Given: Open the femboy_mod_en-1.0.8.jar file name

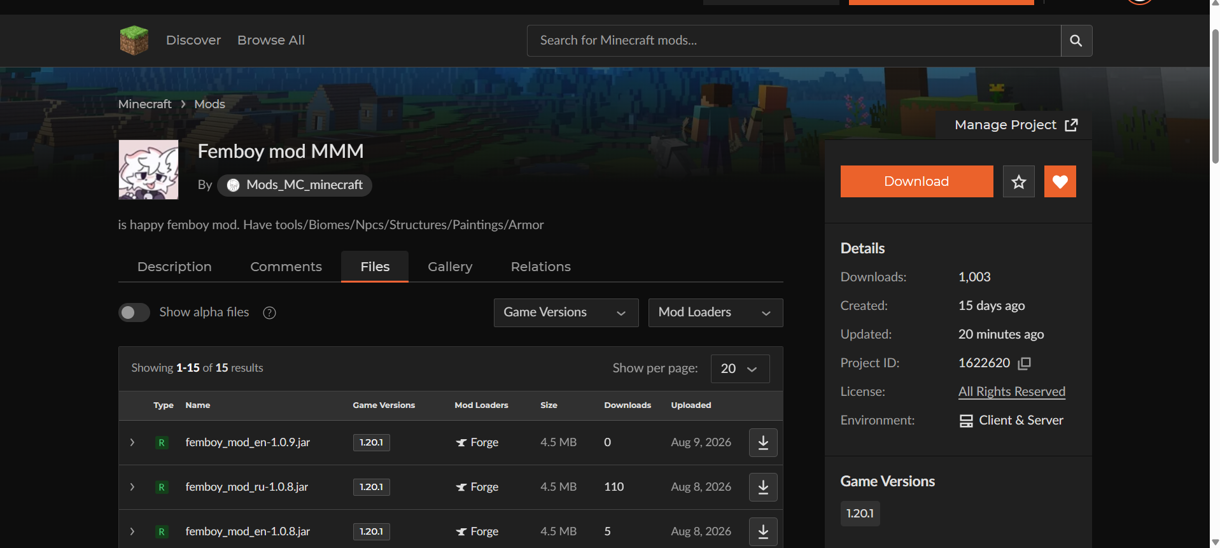Looking at the screenshot, I should coord(248,531).
